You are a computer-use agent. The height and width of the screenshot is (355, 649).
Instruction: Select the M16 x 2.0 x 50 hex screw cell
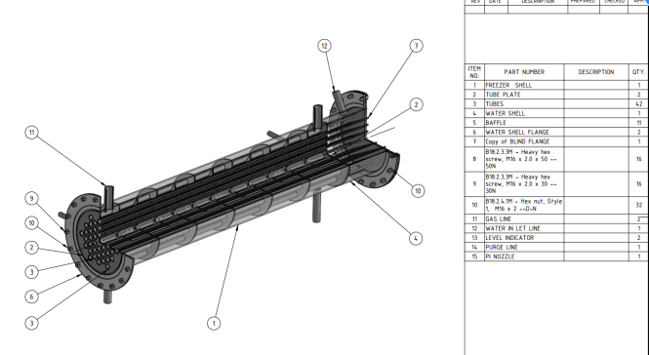click(524, 159)
